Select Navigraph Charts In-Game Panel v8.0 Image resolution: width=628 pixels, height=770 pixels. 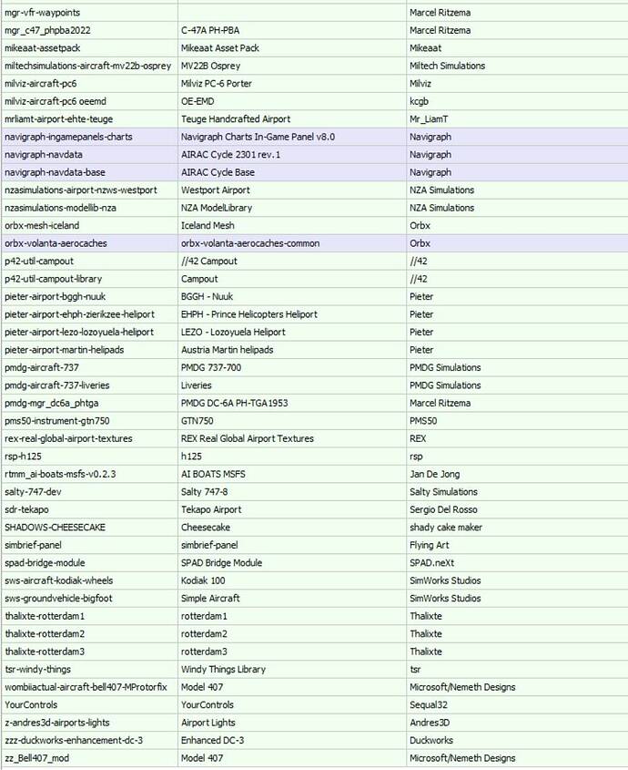tap(258, 137)
